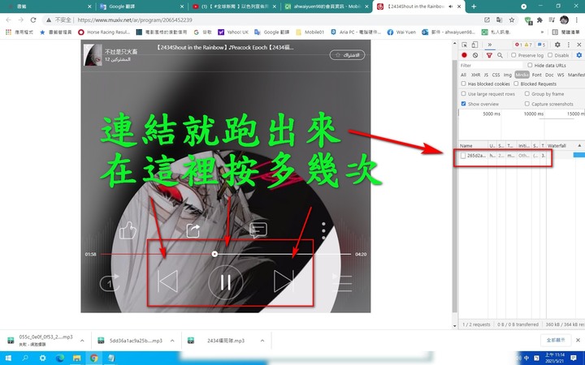Enable Capture screenshots option
Screen dimensions: 585x365
coord(527,104)
